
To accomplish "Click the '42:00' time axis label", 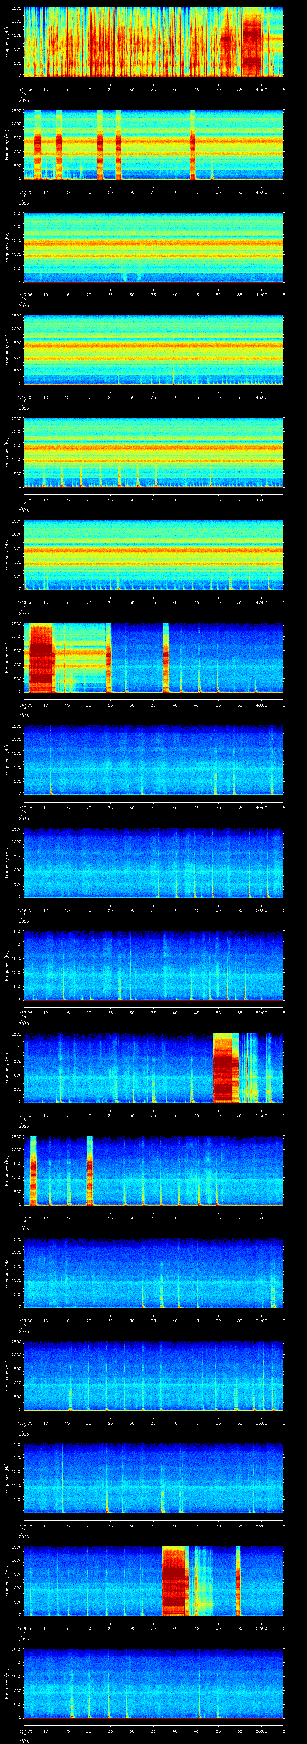I will coord(261,89).
